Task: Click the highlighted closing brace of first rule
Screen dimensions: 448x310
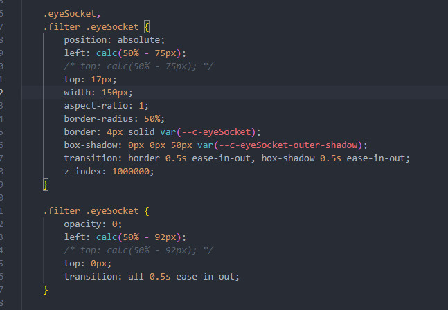Action: coord(46,184)
